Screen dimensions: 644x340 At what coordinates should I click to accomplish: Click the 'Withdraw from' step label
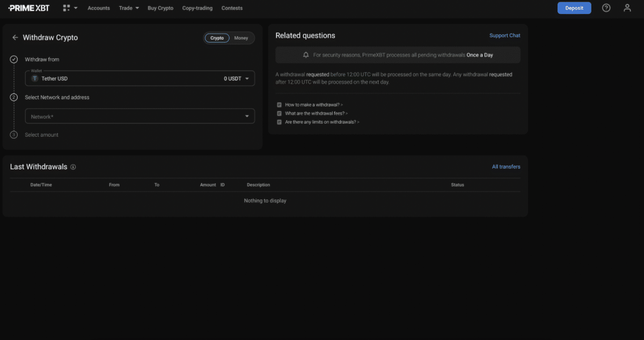(42, 60)
